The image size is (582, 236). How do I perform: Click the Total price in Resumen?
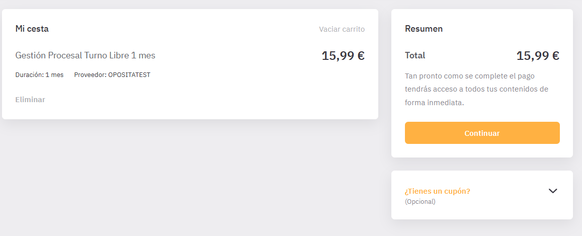[538, 56]
